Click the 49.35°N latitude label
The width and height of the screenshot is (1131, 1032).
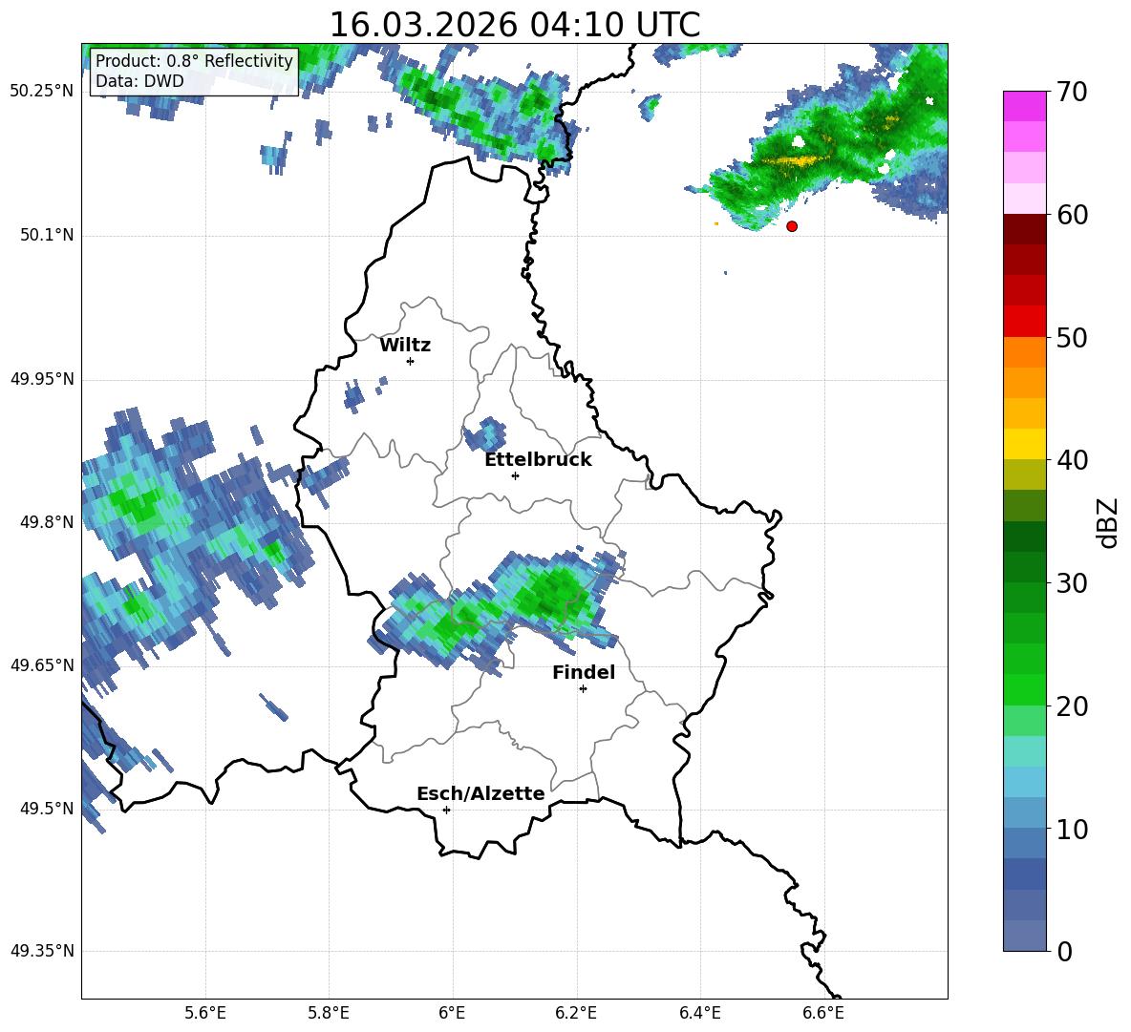click(x=41, y=951)
